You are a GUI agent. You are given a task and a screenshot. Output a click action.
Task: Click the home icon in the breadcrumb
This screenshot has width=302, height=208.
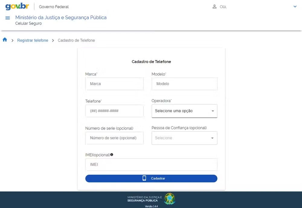(x=5, y=39)
